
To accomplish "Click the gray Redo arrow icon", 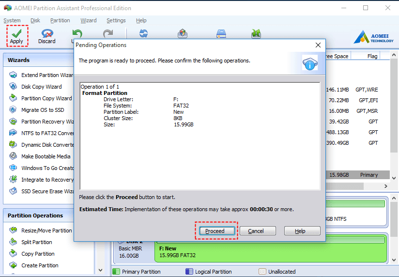I will 108,33.
